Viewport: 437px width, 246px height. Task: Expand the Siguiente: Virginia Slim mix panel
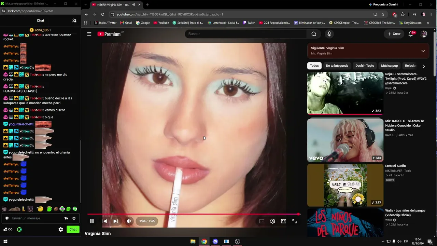click(423, 51)
